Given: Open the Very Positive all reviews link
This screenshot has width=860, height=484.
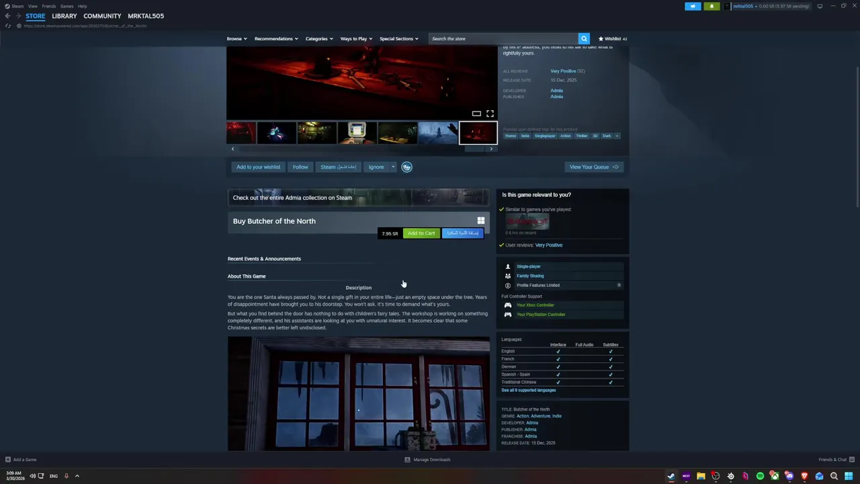Looking at the screenshot, I should pos(563,71).
